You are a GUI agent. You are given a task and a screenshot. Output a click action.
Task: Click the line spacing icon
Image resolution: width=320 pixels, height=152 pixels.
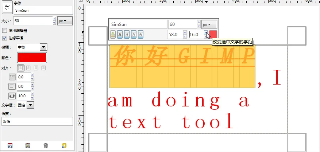(x=12, y=86)
